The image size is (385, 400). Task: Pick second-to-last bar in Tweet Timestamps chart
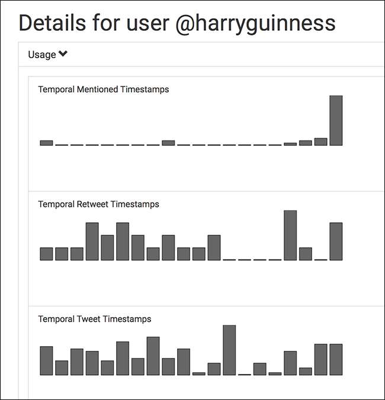[320, 359]
